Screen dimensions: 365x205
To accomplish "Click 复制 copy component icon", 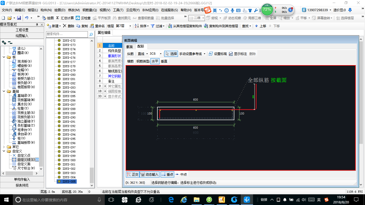I will click(78, 26).
